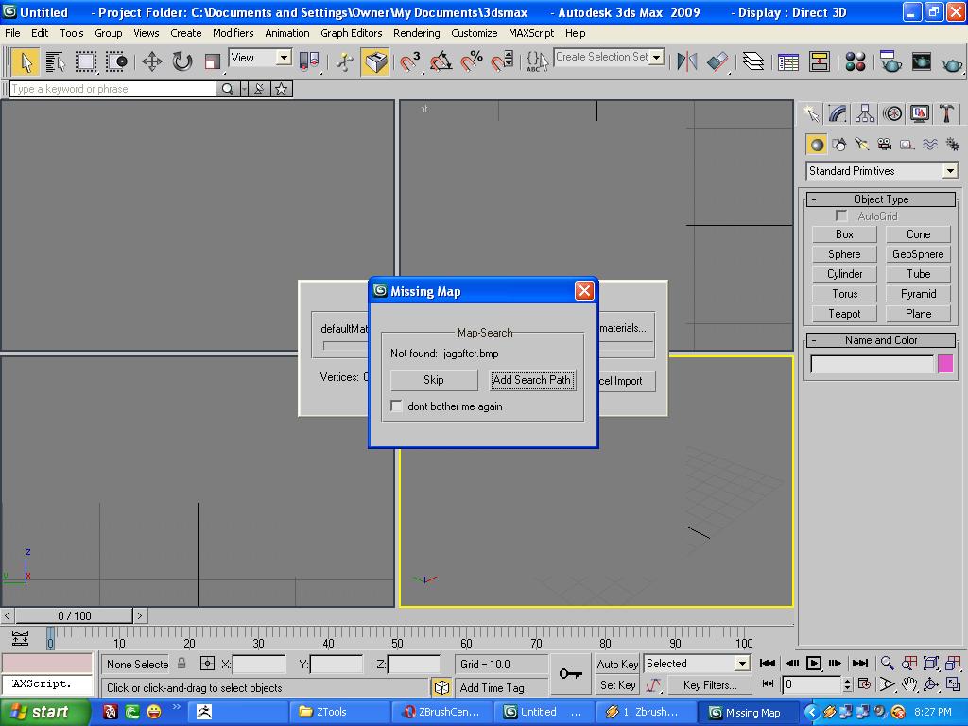This screenshot has height=726, width=968.
Task: Switch to the Modify panel tab
Action: point(838,113)
